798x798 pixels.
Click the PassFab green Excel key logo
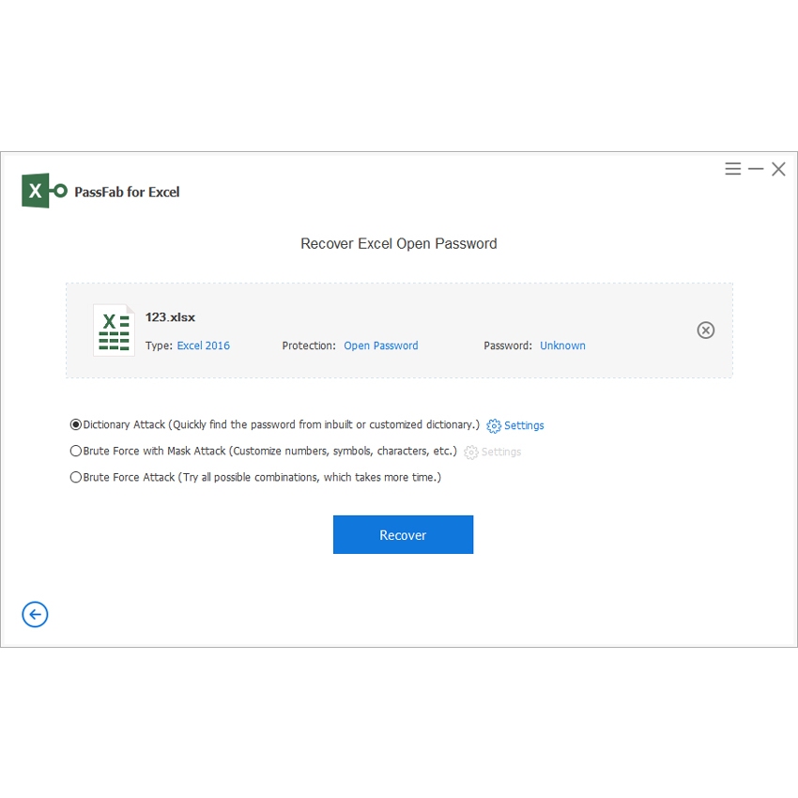click(x=43, y=191)
